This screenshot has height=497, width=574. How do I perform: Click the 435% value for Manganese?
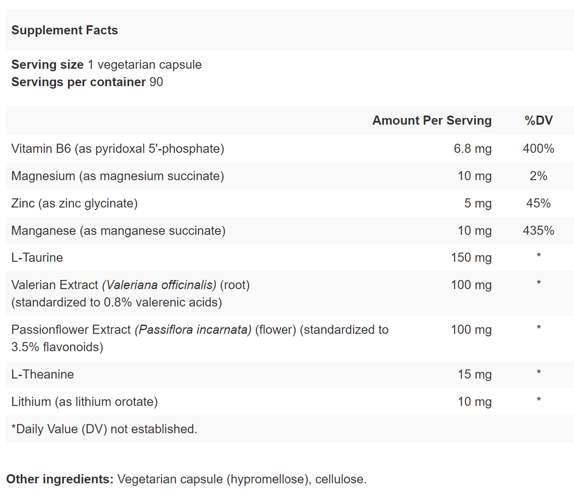[538, 230]
